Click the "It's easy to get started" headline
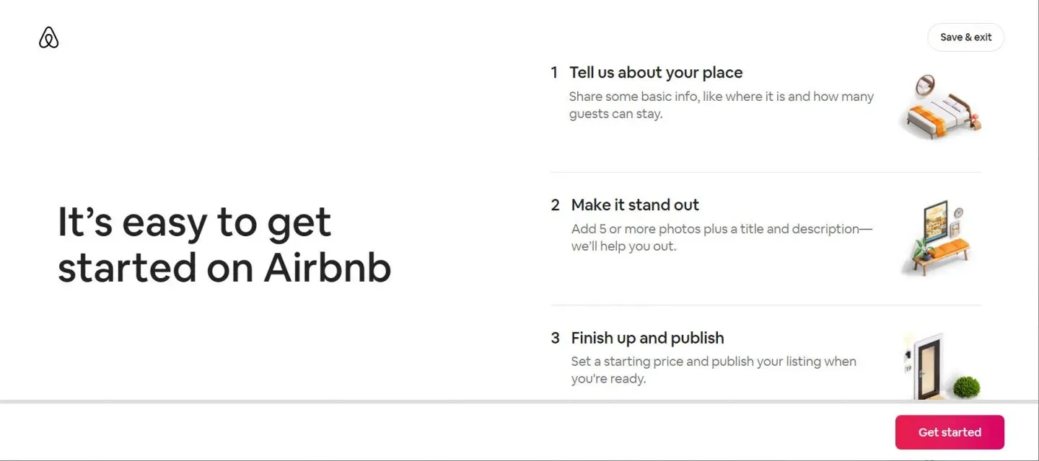 [224, 245]
